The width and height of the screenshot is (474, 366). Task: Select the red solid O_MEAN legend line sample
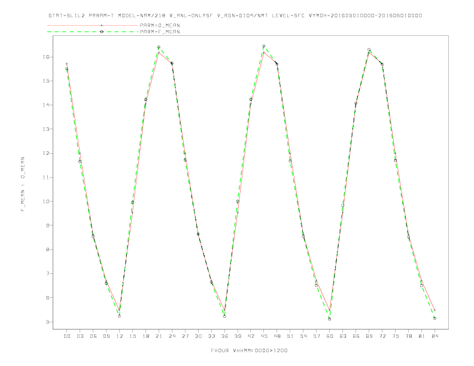(93, 25)
